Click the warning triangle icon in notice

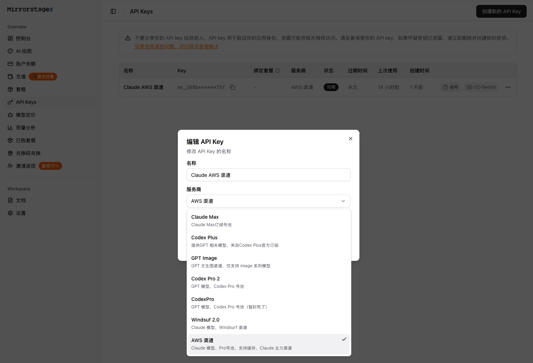click(x=128, y=38)
